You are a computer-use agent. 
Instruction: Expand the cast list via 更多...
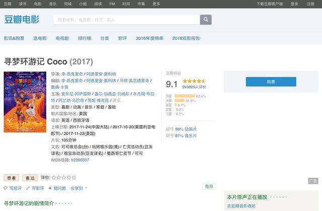tap(118, 101)
